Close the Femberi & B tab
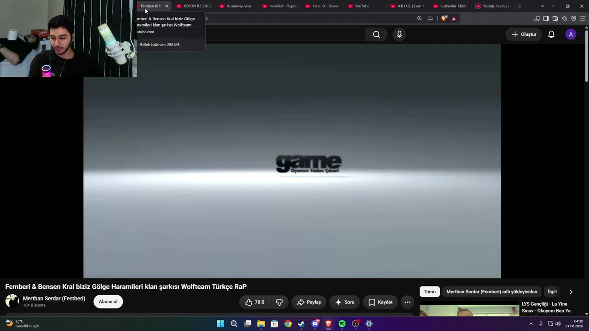 click(167, 6)
